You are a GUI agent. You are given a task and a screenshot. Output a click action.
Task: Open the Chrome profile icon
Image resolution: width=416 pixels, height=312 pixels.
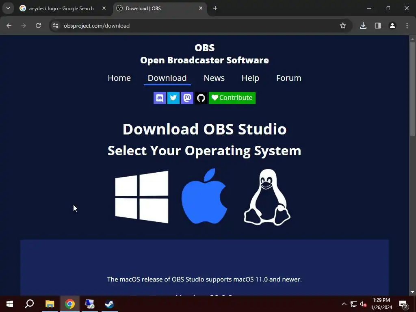(392, 26)
